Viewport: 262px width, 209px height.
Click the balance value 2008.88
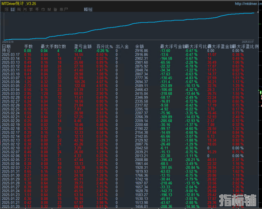(x=141, y=160)
